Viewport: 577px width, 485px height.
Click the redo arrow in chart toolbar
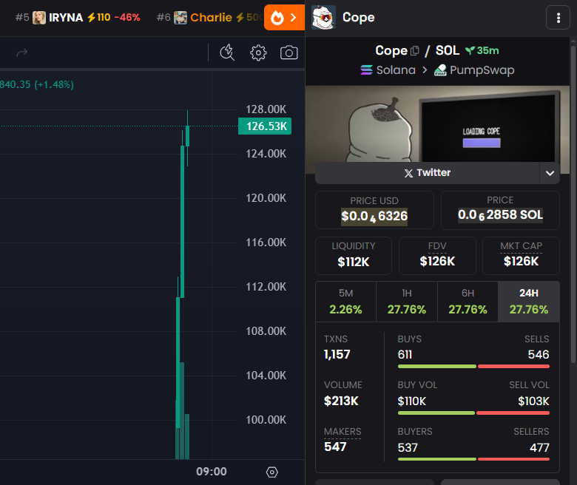coord(22,52)
